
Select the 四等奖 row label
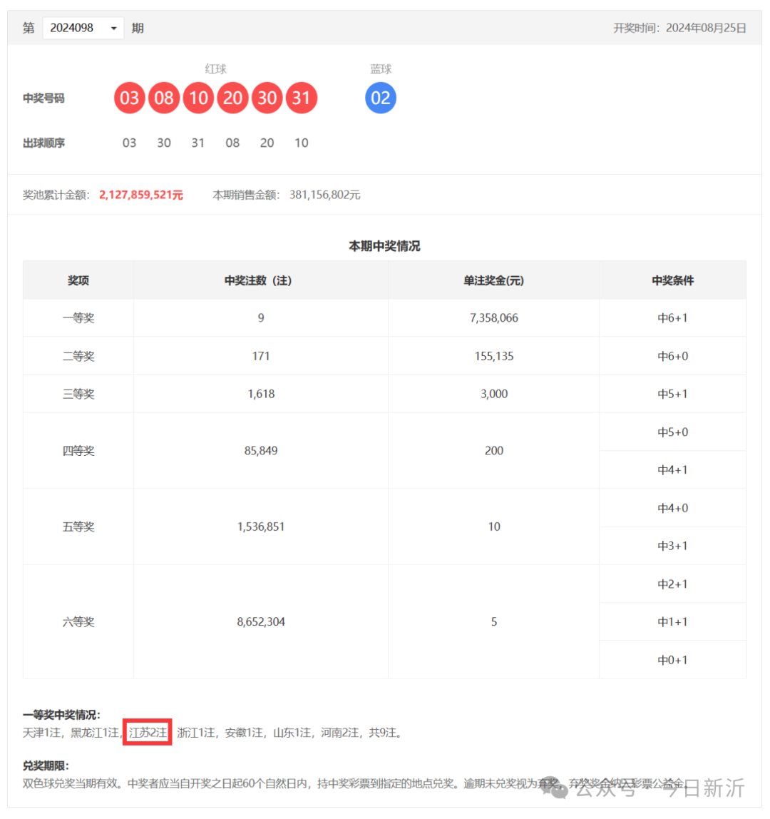tap(78, 451)
